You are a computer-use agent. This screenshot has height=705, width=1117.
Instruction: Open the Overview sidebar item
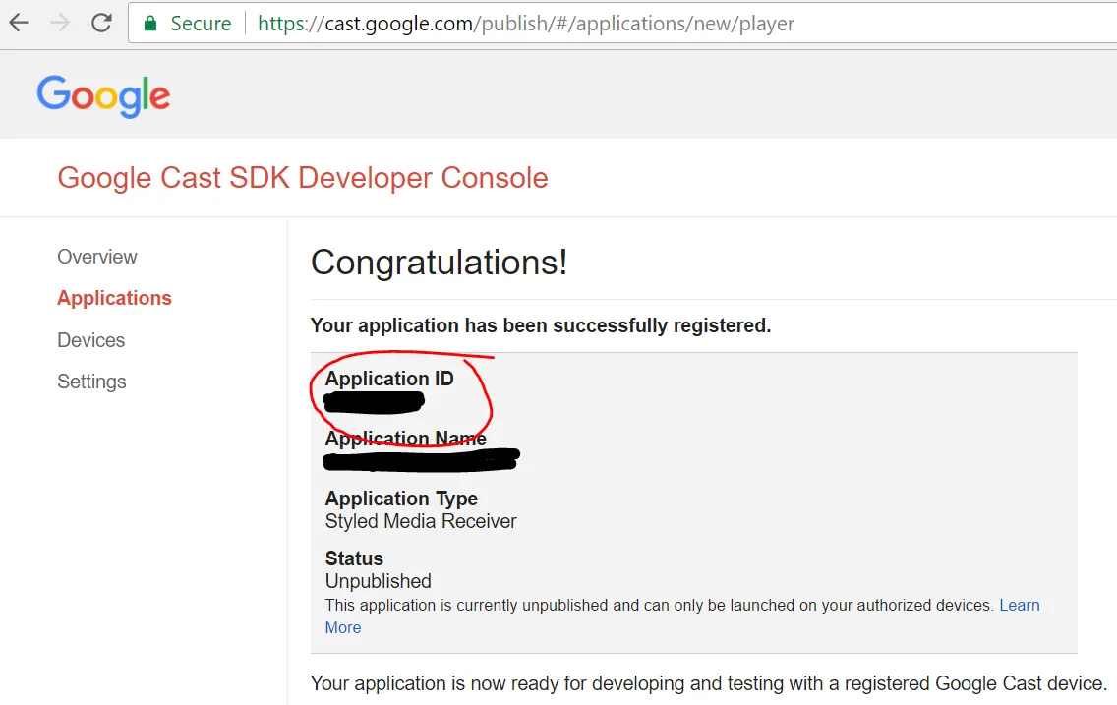[x=97, y=257]
